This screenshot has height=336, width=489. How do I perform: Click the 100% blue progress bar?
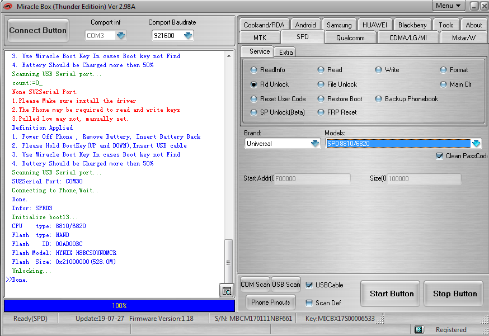119,305
